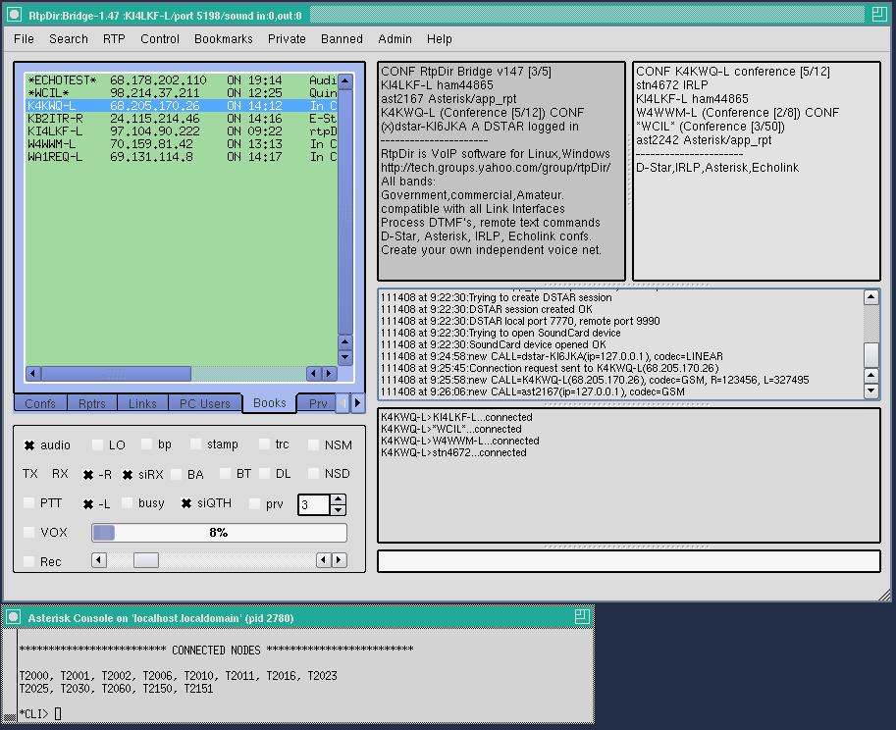Select the WA1REQ-L station row

point(182,157)
